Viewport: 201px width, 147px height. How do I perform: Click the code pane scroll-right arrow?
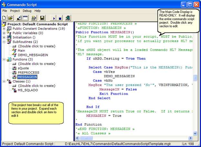[190, 138]
